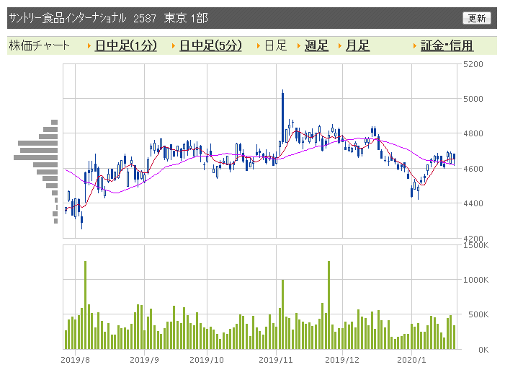The width and height of the screenshot is (505, 375).
Task: Click orange arrow beside 日足
Action: coord(259,46)
